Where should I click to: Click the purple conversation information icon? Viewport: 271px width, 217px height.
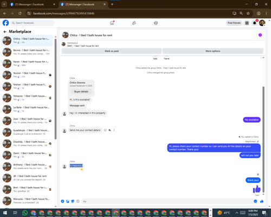(x=260, y=35)
